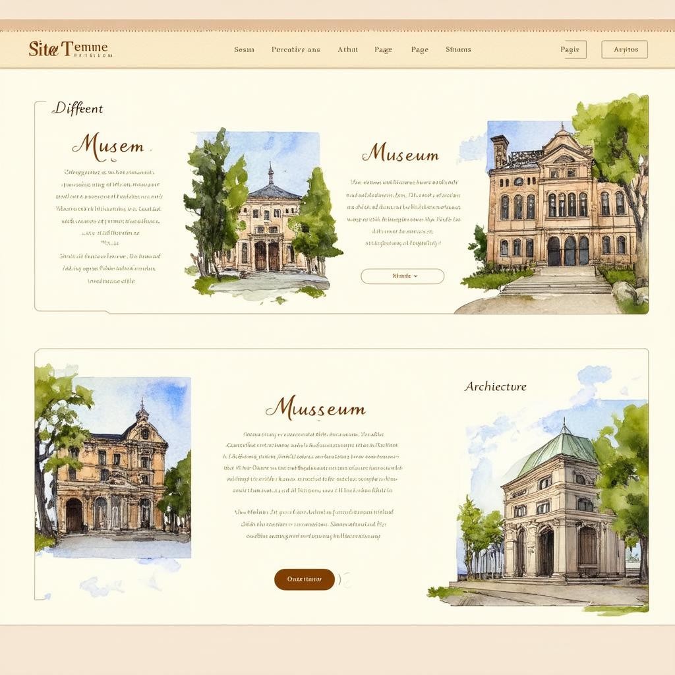
Task: Select the Sihams navigation item
Action: (458, 49)
